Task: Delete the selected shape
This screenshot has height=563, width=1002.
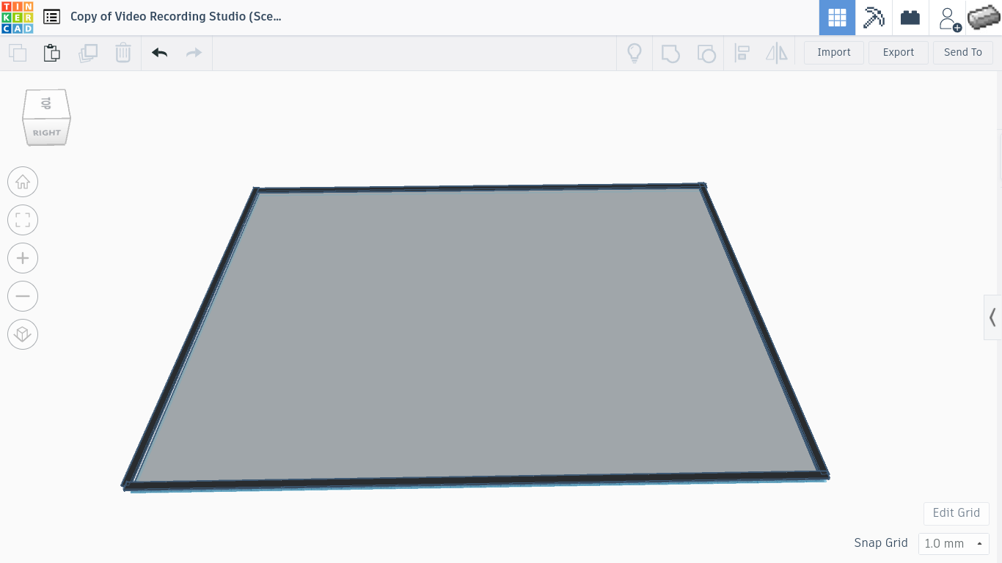Action: point(122,53)
